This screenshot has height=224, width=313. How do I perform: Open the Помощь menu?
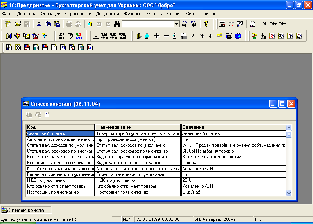pyautogui.click(x=209, y=14)
